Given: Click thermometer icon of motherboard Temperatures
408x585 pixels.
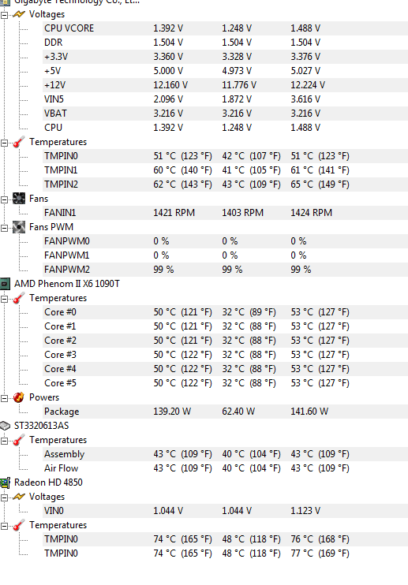Looking at the screenshot, I should pyautogui.click(x=19, y=142).
